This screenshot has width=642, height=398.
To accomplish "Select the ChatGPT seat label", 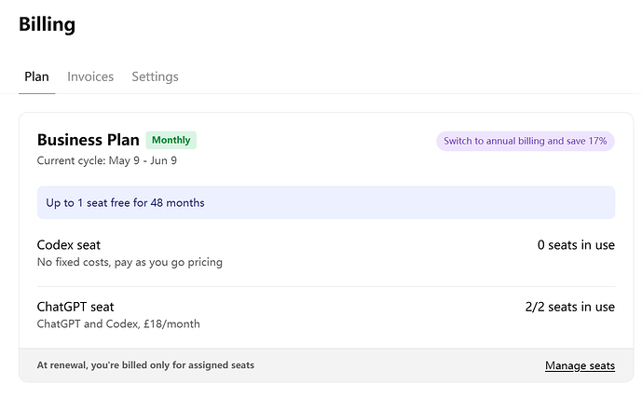I will [75, 307].
